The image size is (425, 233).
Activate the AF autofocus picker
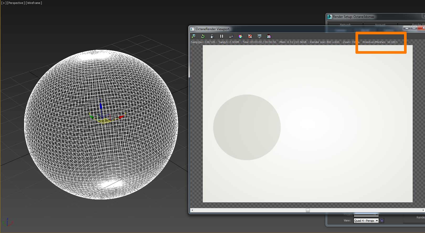point(231,36)
